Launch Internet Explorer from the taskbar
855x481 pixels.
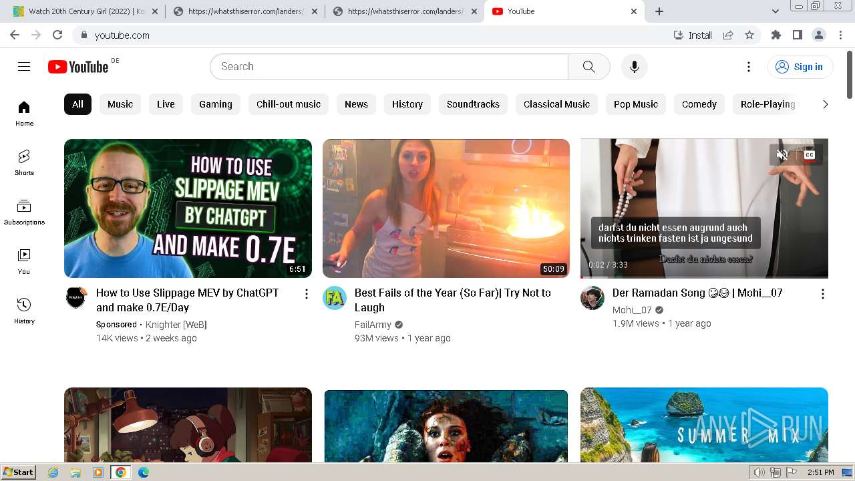pyautogui.click(x=53, y=472)
